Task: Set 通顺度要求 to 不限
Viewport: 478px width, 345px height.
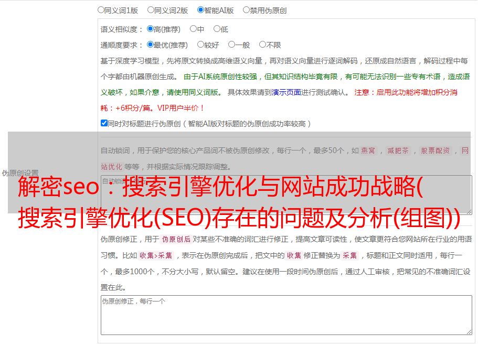Action: coord(262,45)
